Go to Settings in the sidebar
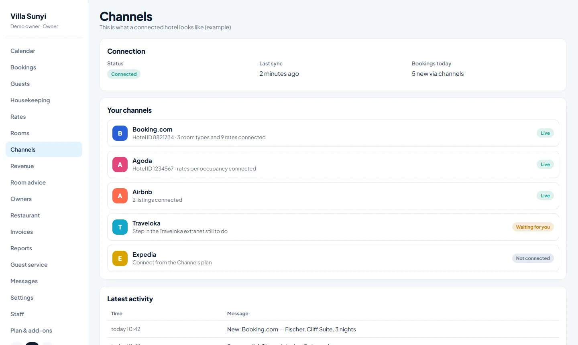578x345 pixels. coord(44,298)
